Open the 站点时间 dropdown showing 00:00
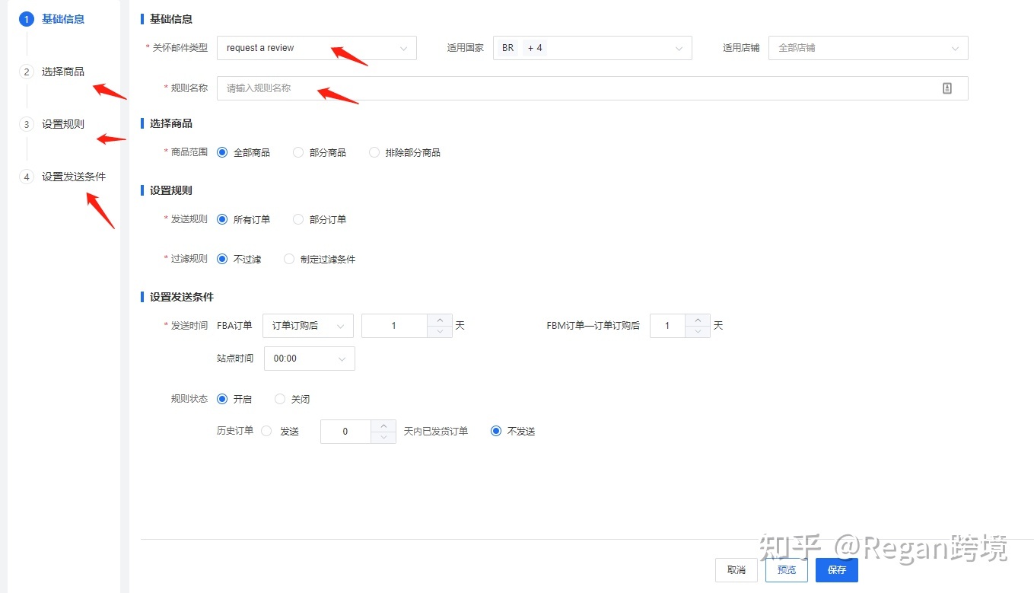Image resolution: width=1034 pixels, height=593 pixels. (x=308, y=358)
